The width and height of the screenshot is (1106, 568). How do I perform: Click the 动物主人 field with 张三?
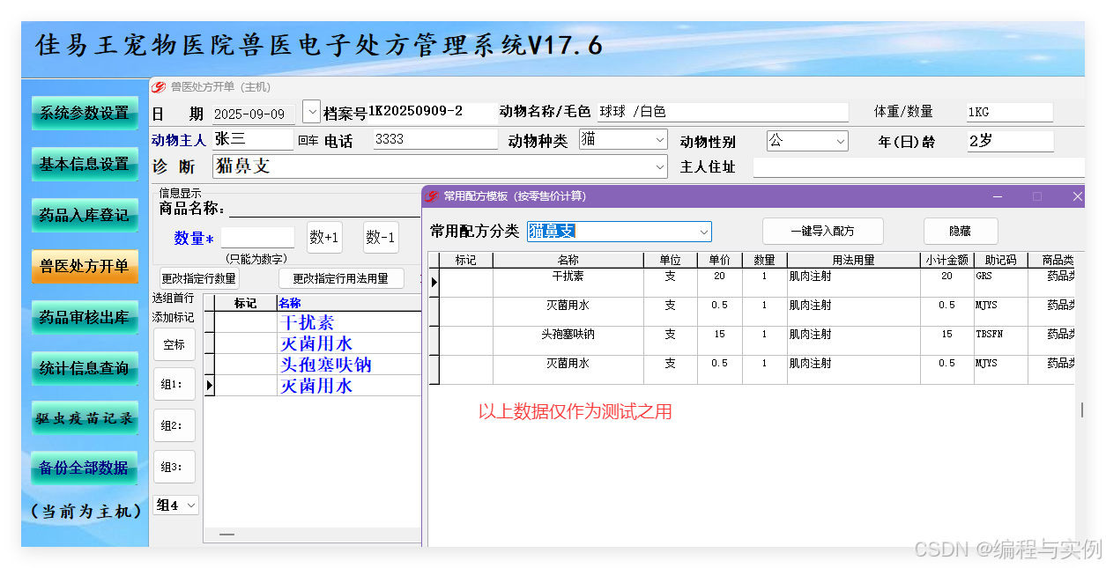tap(253, 139)
